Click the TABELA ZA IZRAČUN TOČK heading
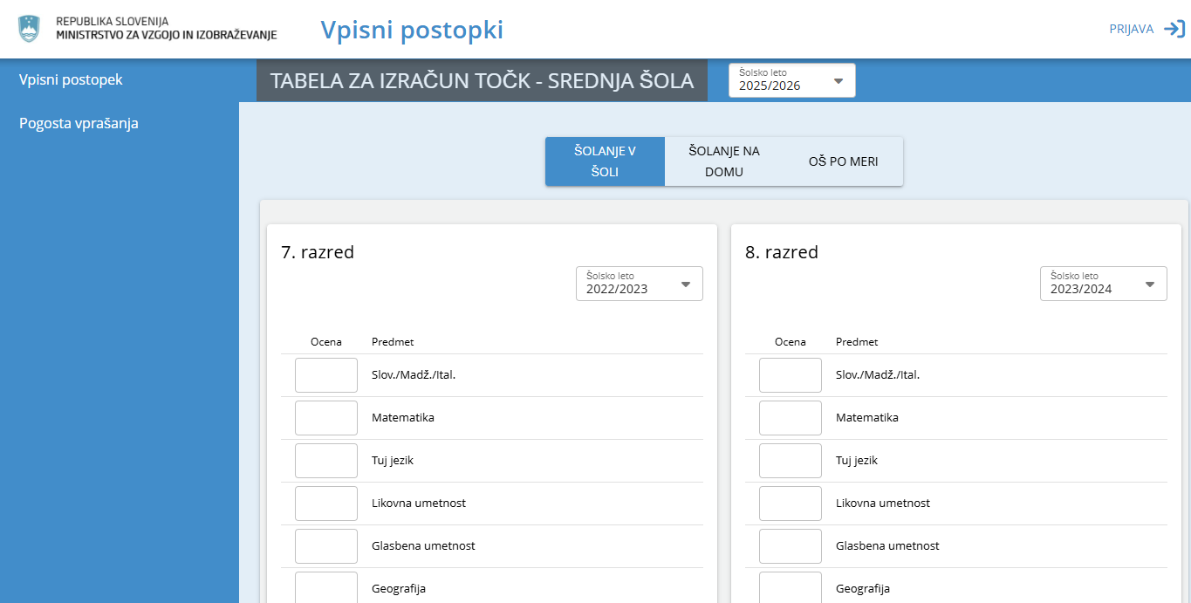Screen dimensions: 1191x603 click(482, 81)
